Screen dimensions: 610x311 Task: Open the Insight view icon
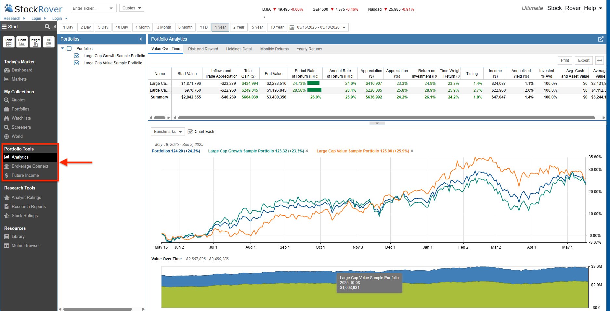click(x=35, y=42)
